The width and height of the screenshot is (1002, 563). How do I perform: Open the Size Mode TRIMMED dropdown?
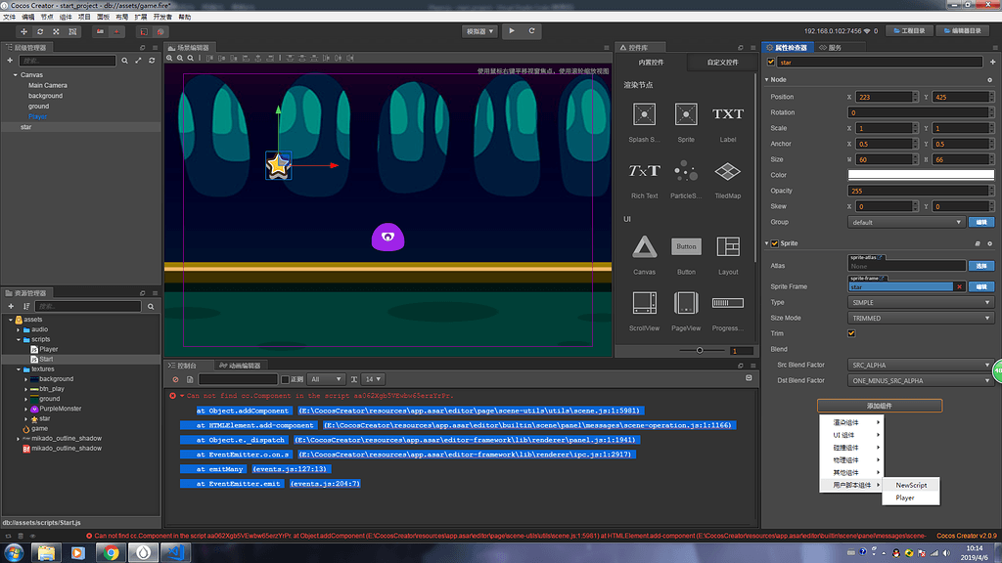click(x=918, y=317)
